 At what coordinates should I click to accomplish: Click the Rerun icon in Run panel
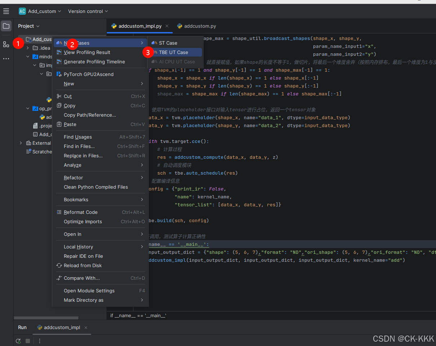18,341
